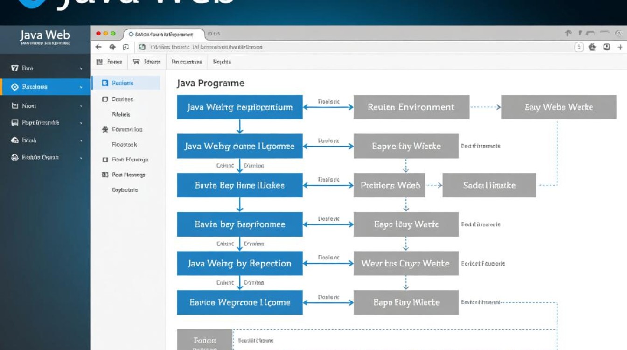Expand the chevron on highlighted blue sidebar item
Viewport: 627px width, 350px height.
81,87
